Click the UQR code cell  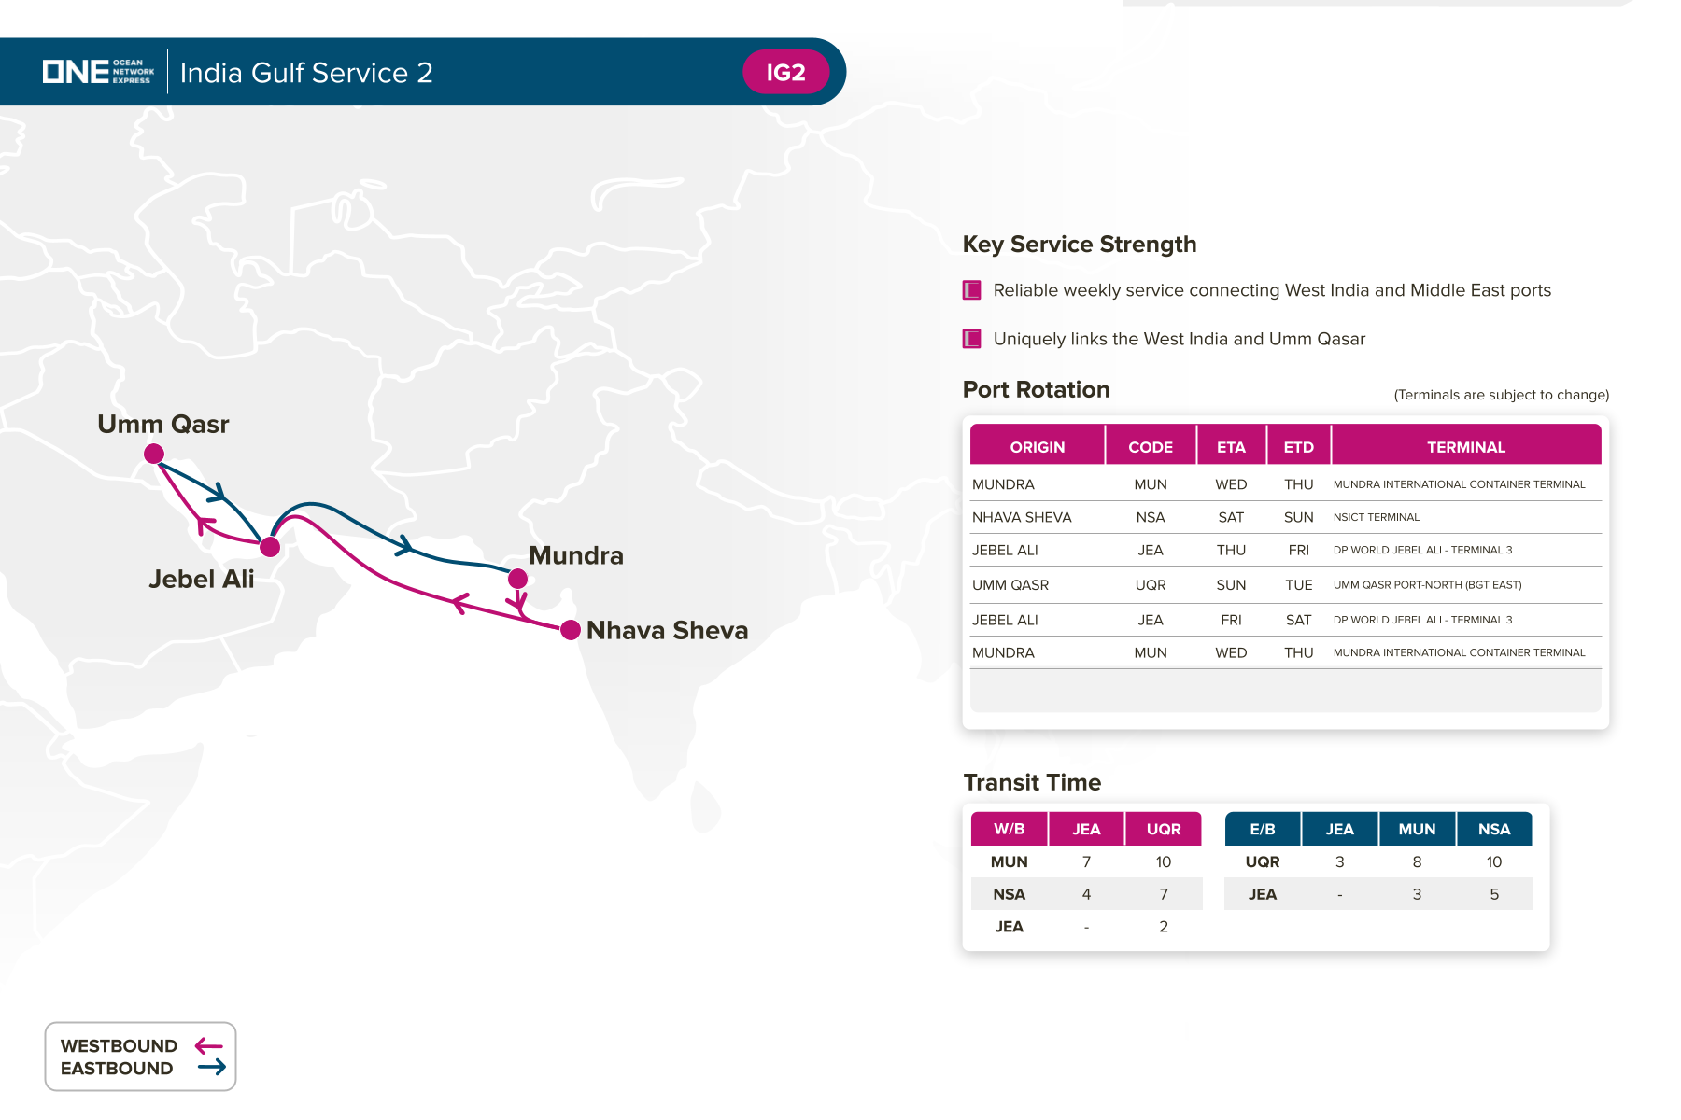1150,585
